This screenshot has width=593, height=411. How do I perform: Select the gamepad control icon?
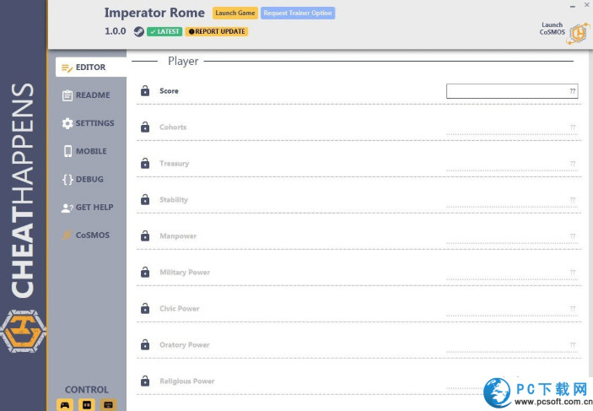tap(64, 404)
